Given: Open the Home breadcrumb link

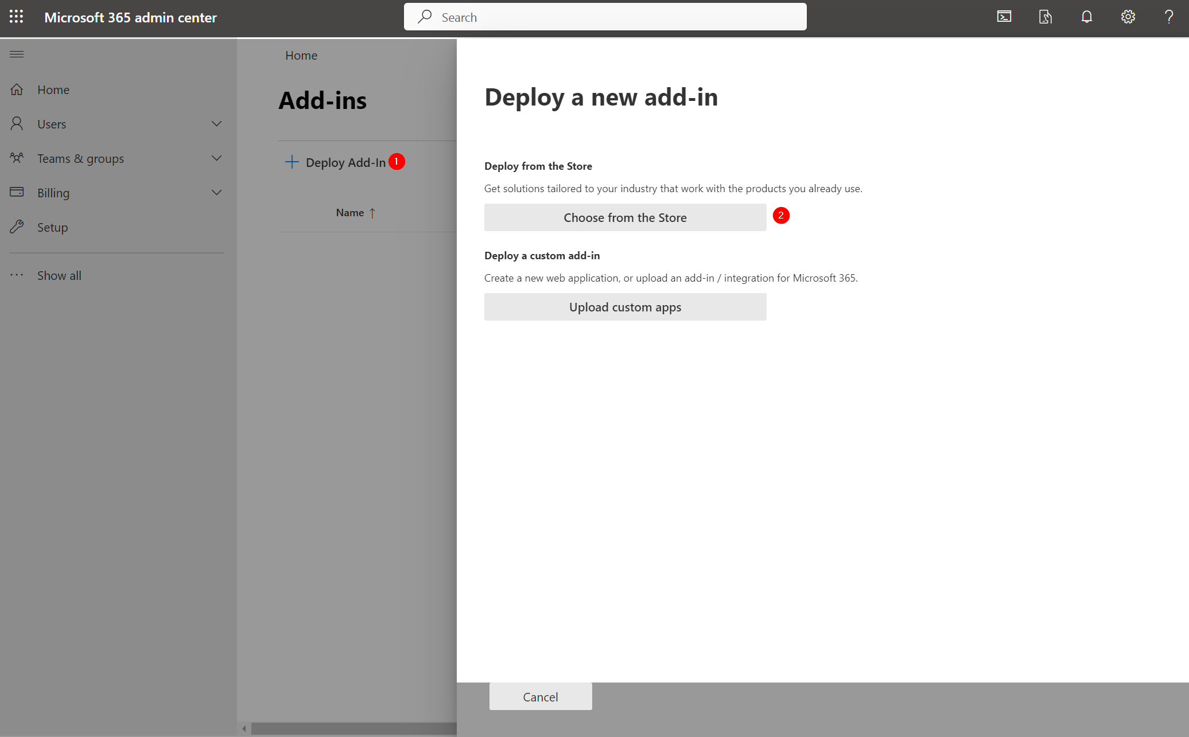Looking at the screenshot, I should click(x=301, y=55).
